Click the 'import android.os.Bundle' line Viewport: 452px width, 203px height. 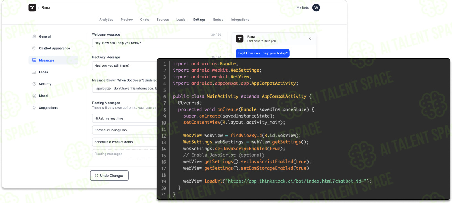(205, 64)
